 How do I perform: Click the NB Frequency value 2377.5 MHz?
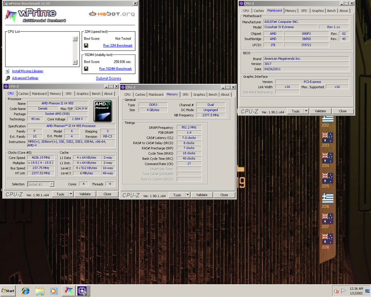click(x=211, y=115)
